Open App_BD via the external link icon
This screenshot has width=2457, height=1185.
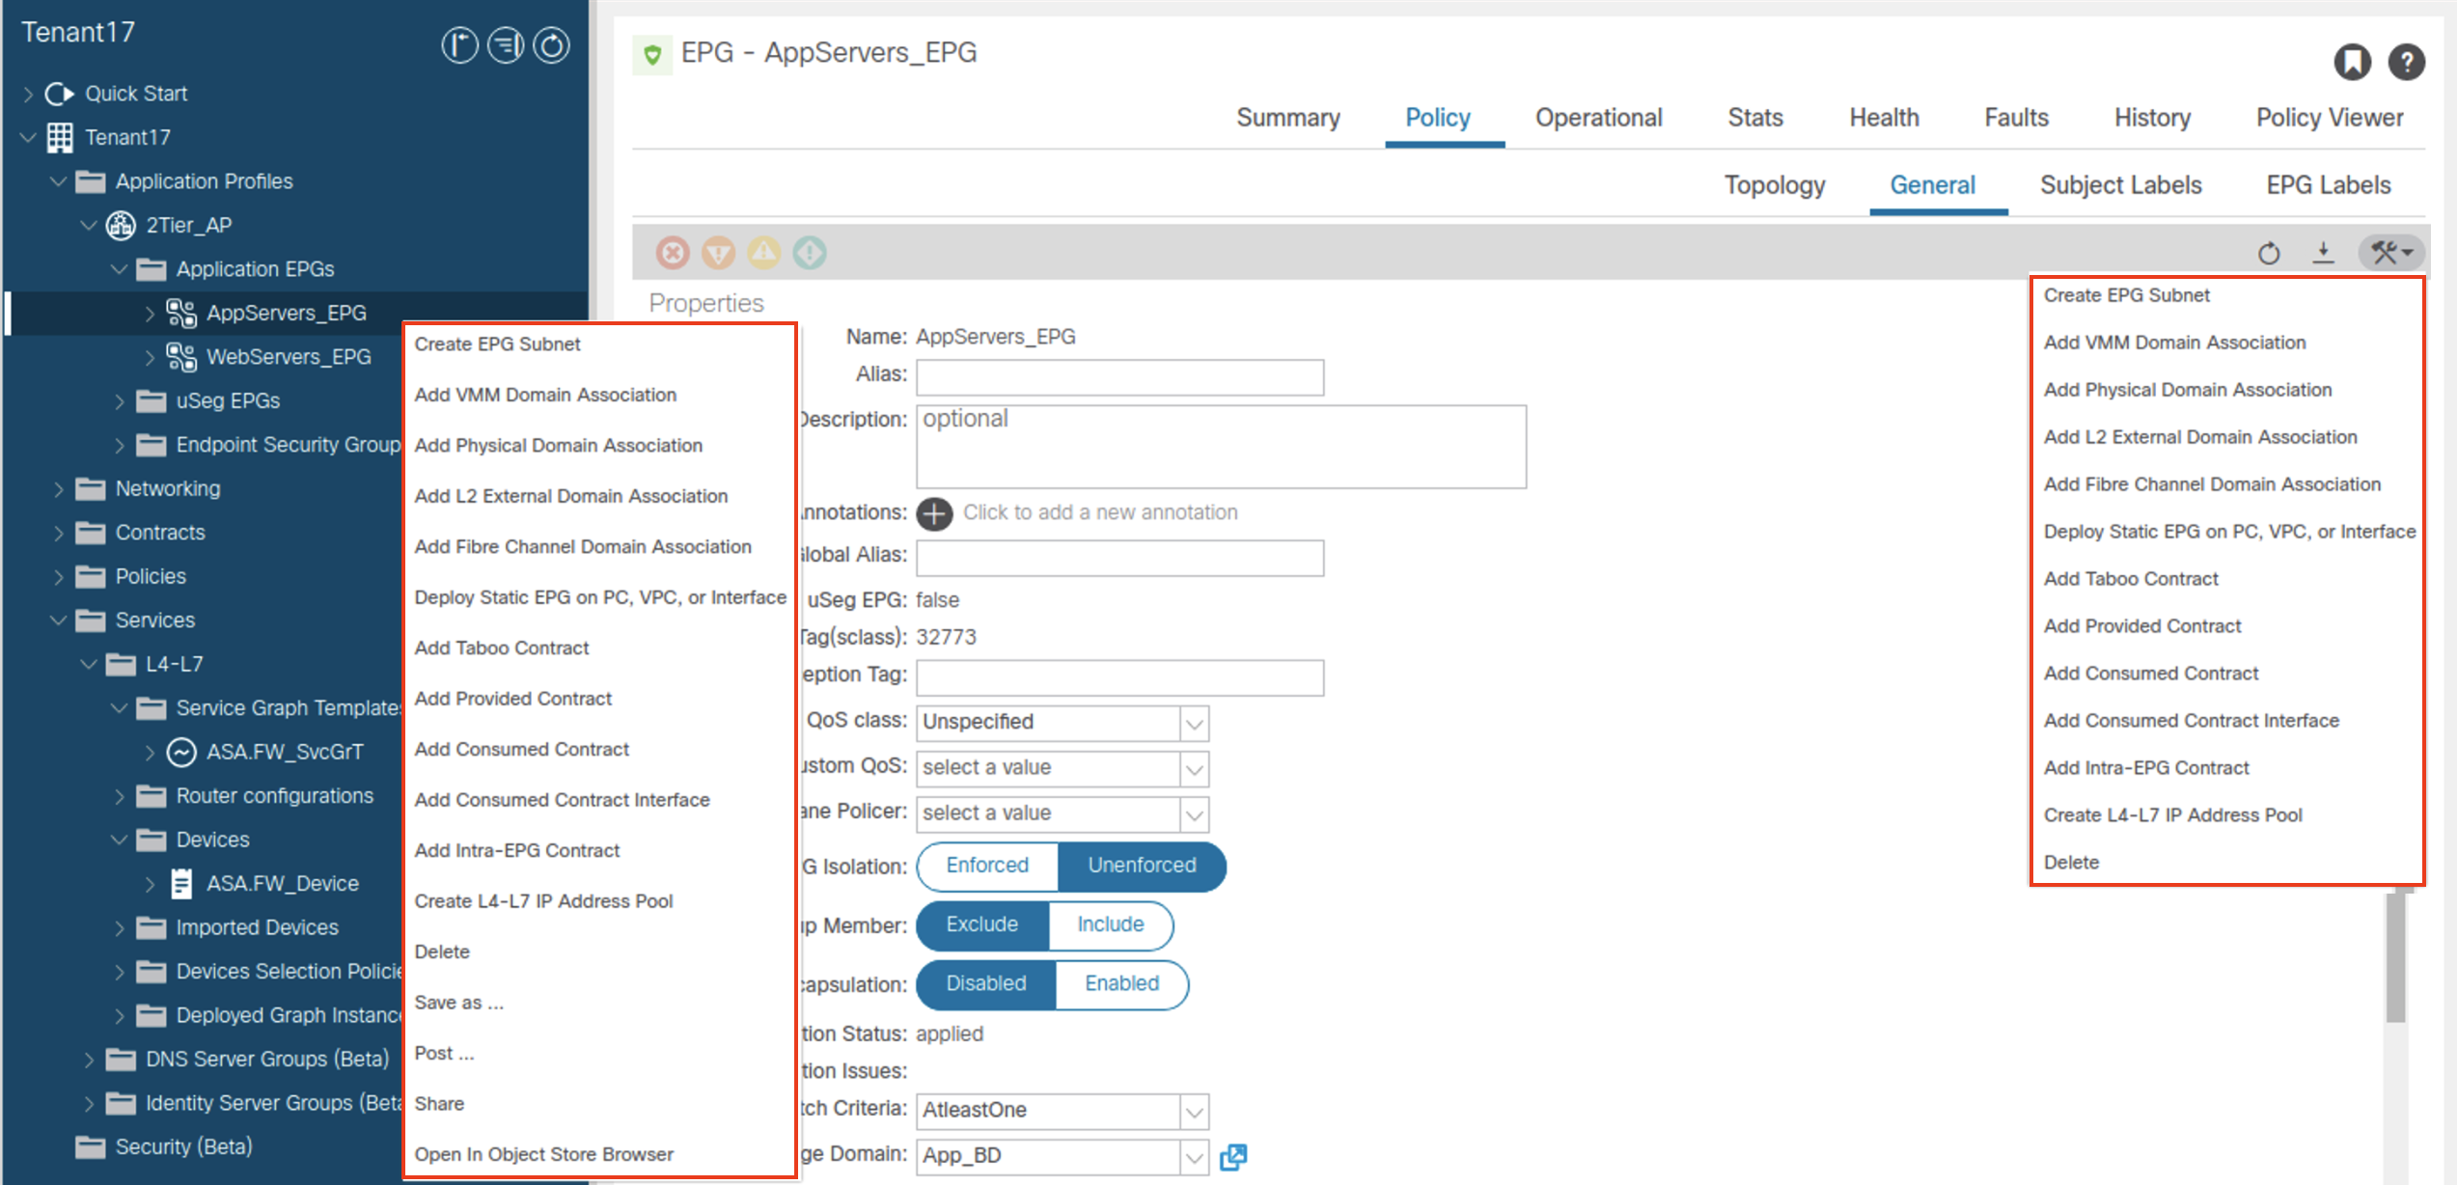coord(1233,1156)
